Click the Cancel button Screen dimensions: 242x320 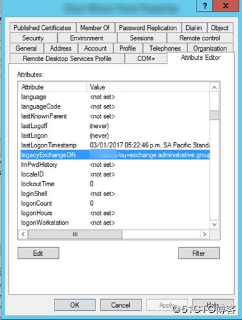121,305
